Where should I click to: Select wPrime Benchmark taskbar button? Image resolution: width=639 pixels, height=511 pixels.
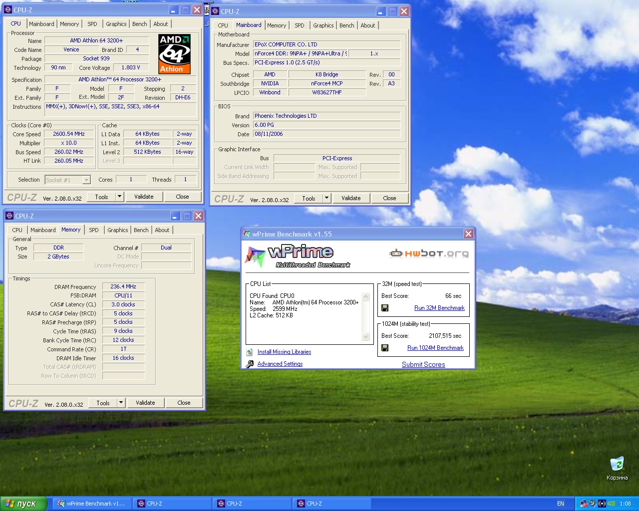coord(91,504)
